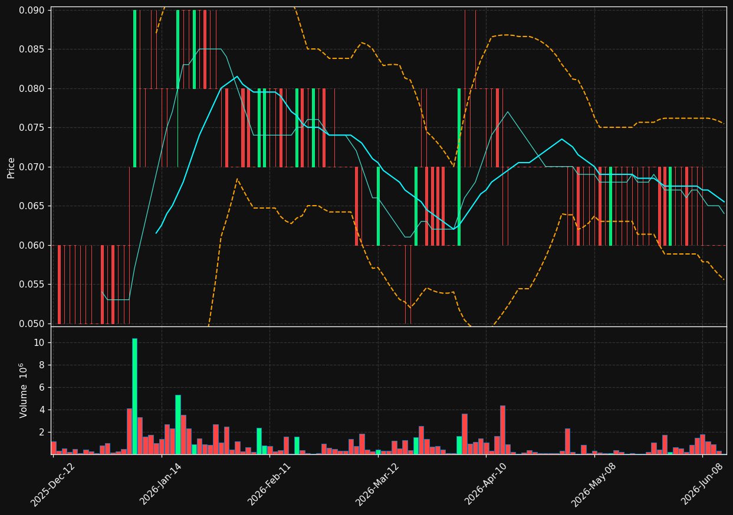Click the 0.090 price tick label
Image resolution: width=733 pixels, height=515 pixels.
[x=32, y=11]
